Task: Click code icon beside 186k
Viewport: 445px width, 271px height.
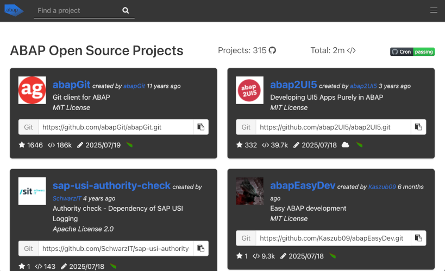Action: point(52,145)
